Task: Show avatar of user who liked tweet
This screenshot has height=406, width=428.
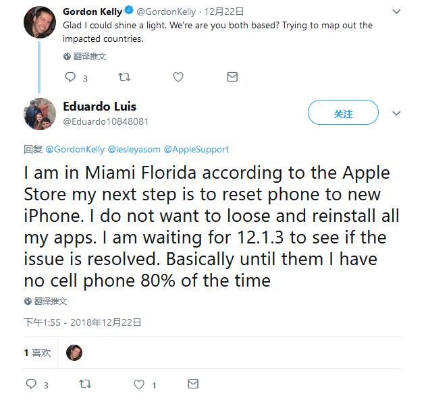Action: (74, 353)
